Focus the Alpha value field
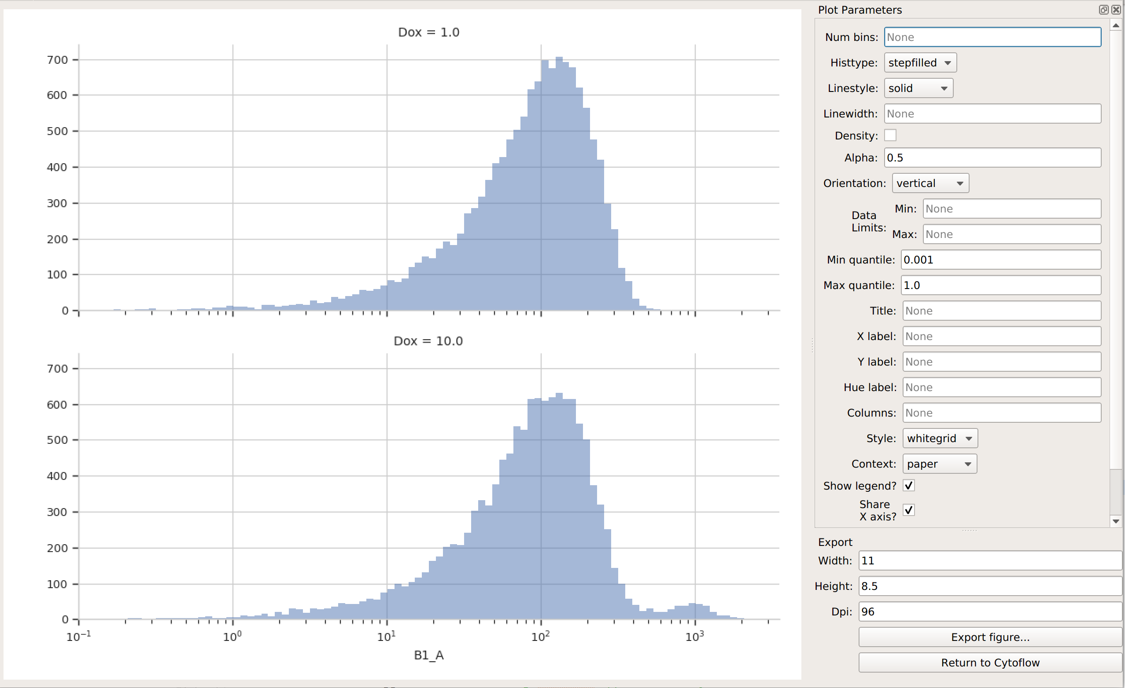Image resolution: width=1125 pixels, height=688 pixels. (x=992, y=157)
